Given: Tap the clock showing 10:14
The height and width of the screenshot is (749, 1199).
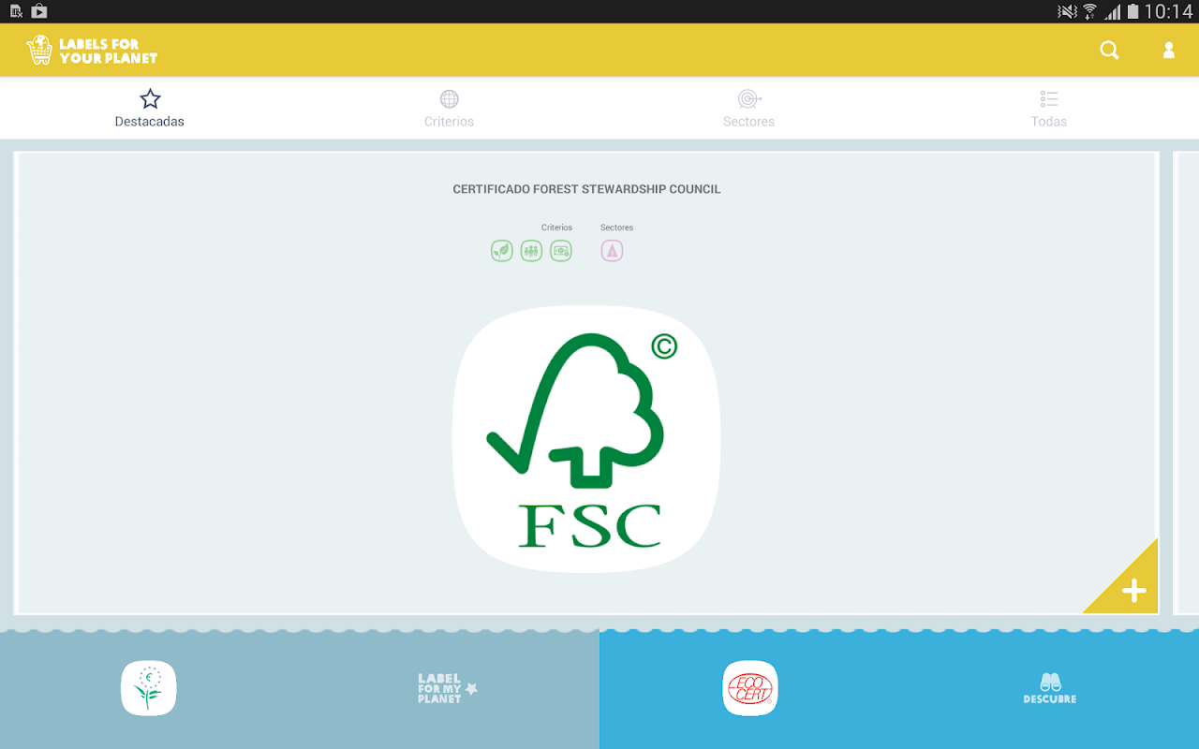Looking at the screenshot, I should [1169, 11].
